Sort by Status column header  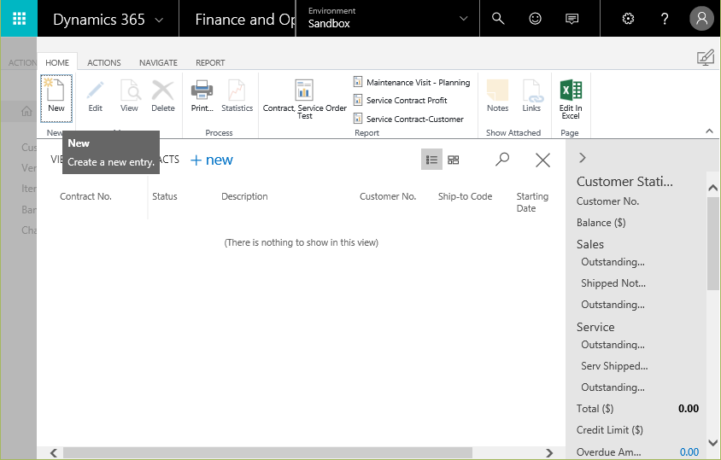[165, 196]
